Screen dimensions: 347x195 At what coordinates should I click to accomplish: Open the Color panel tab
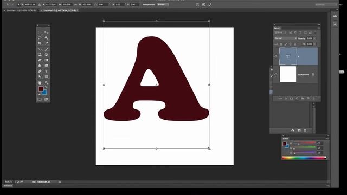[286, 139]
